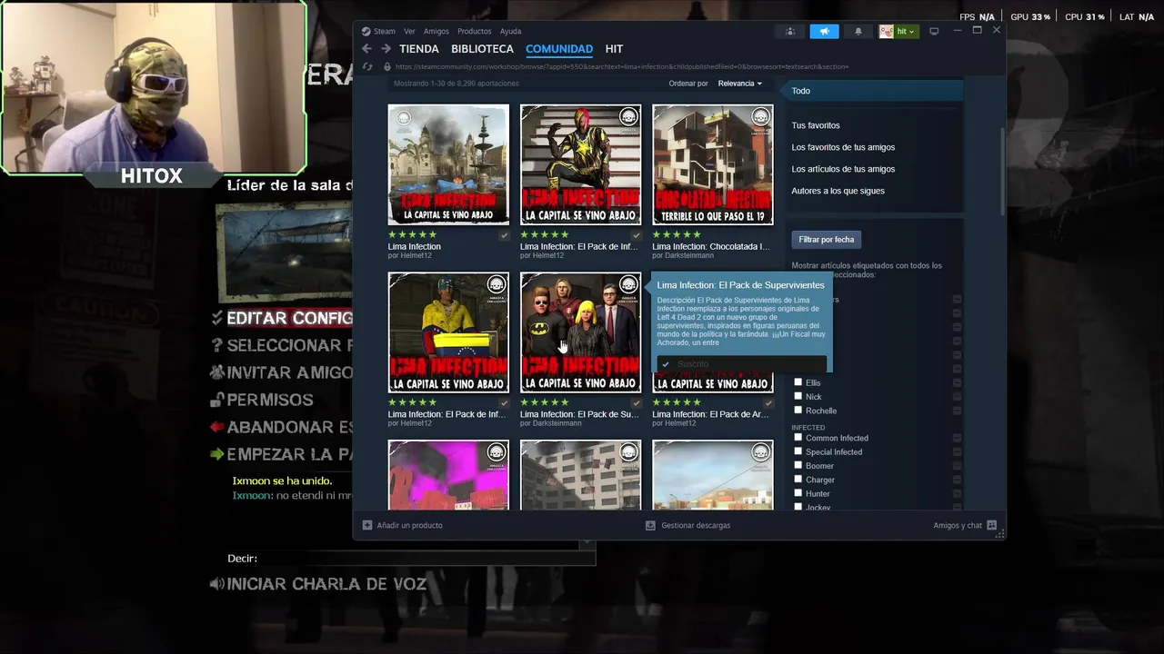1164x654 pixels.
Task: Click subscribed checkmark under El Pack de Ar... card
Action: click(x=768, y=402)
